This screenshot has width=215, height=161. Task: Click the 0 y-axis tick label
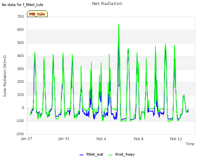point(23,108)
